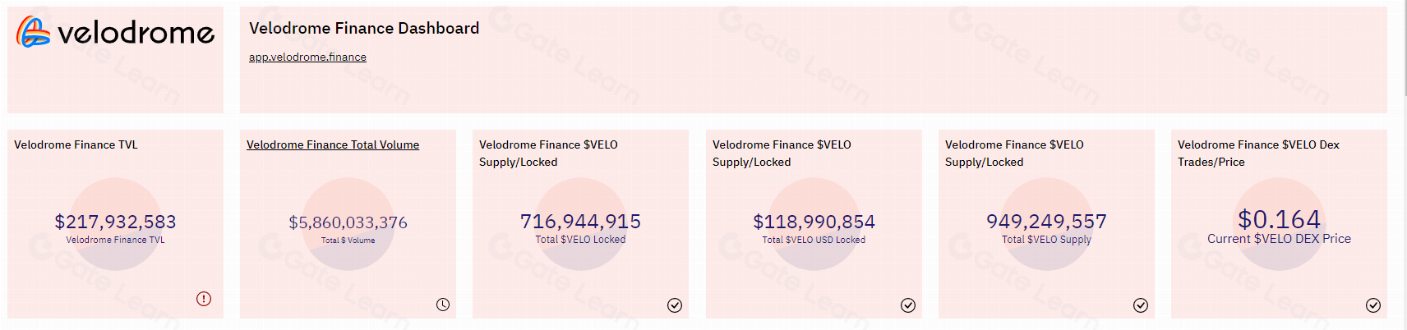
Task: Click the 716,944,915 locked VELO figure
Action: click(580, 222)
